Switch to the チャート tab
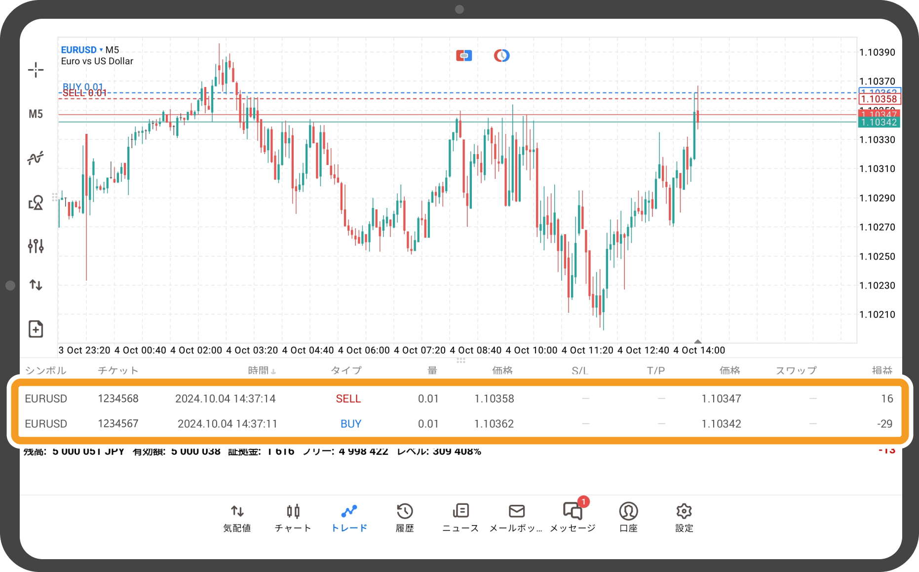919x572 pixels. [x=293, y=517]
